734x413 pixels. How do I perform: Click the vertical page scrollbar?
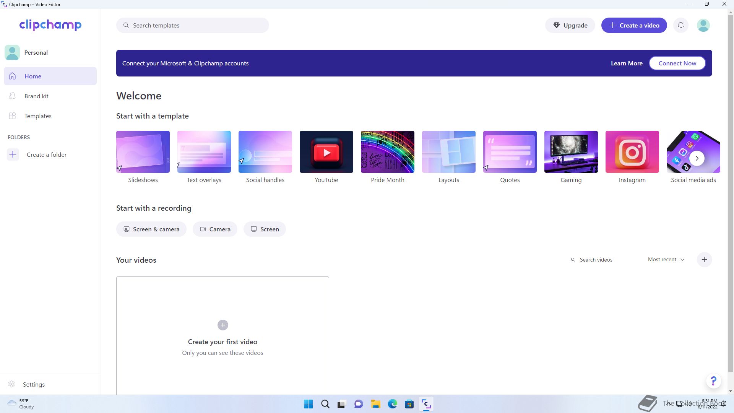731,193
